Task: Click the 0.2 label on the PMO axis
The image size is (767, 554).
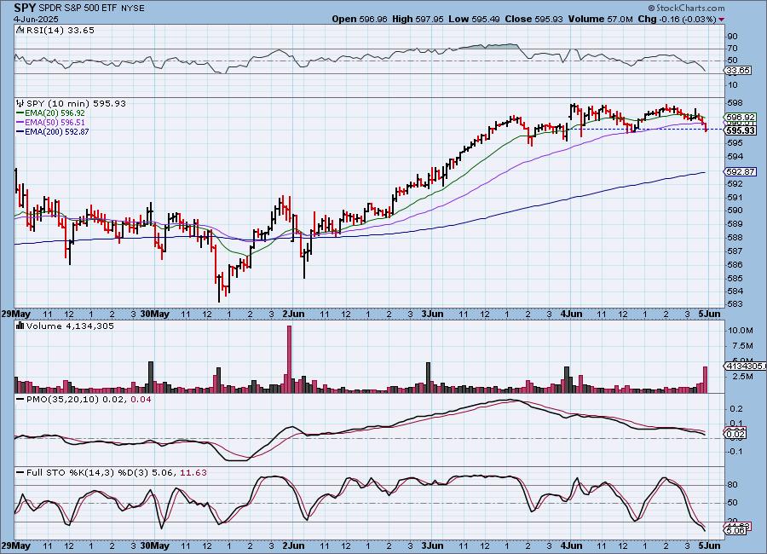Action: tap(736, 409)
